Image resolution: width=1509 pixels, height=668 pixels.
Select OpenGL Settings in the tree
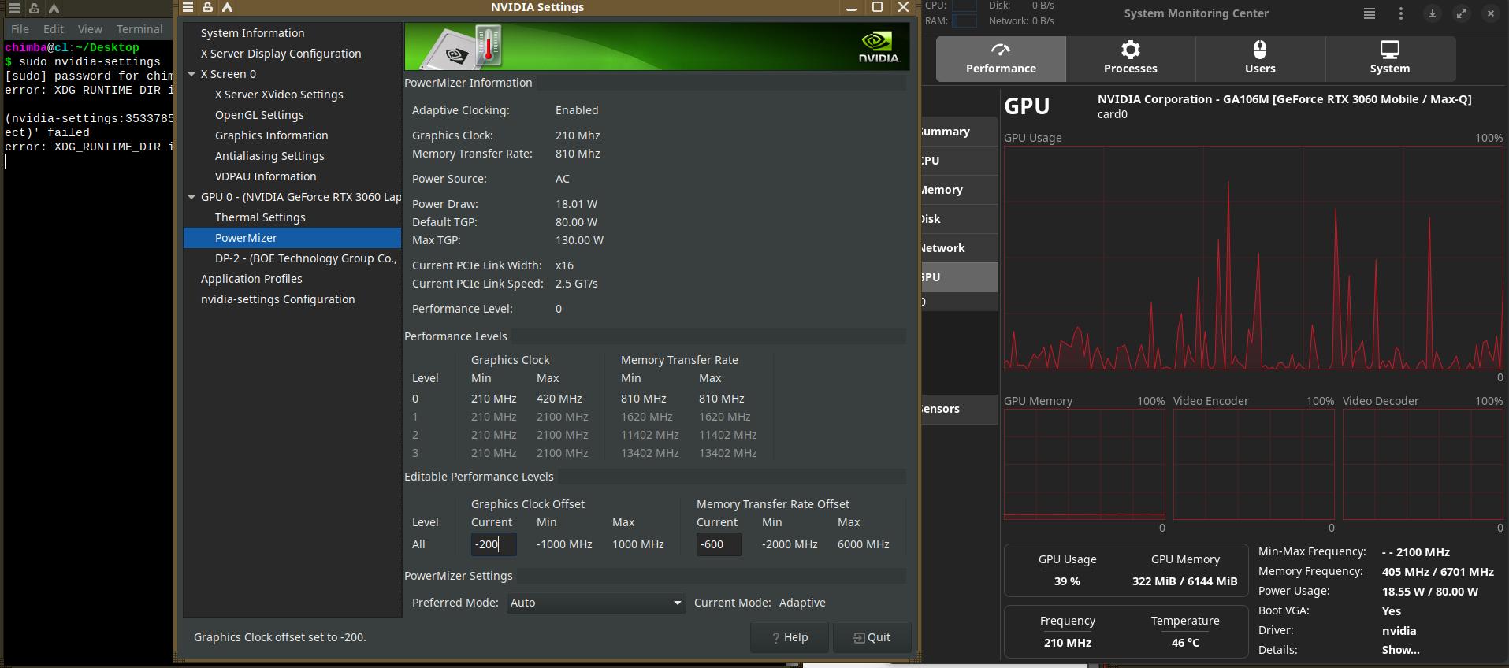pos(259,115)
